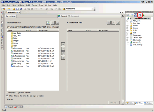Toggle Show deleted files since last copy checkbox
The width and height of the screenshot is (154, 112).
[7, 96]
